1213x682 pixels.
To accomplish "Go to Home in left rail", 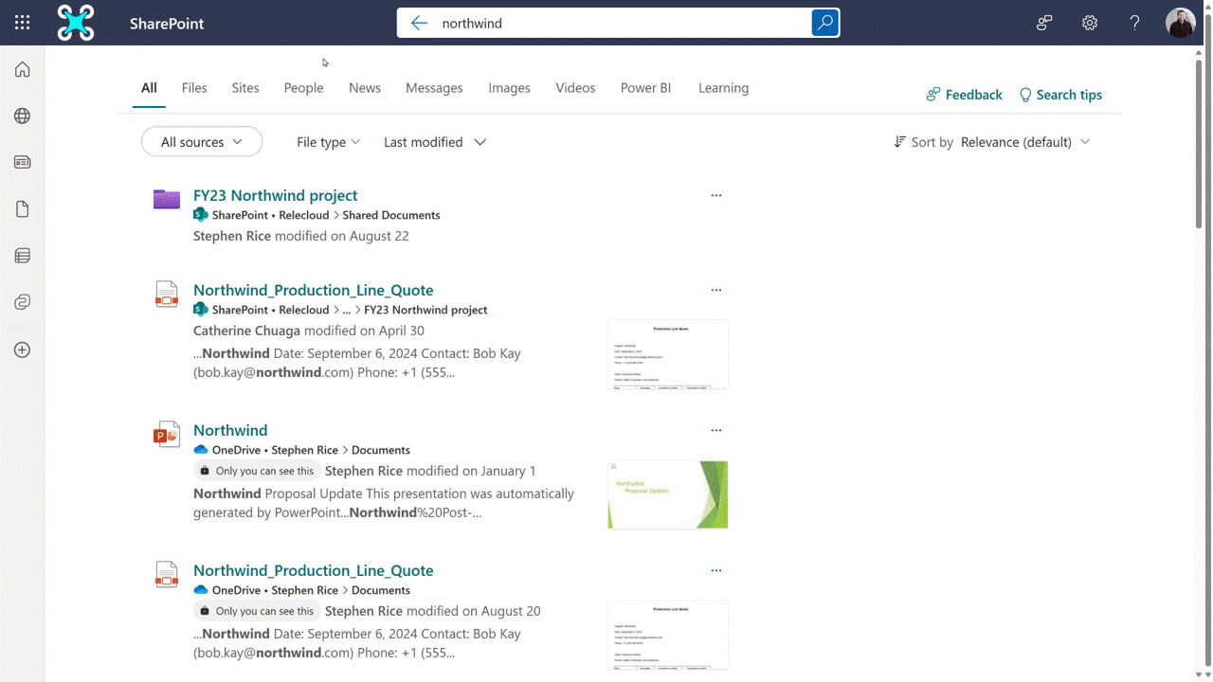I will tap(23, 69).
